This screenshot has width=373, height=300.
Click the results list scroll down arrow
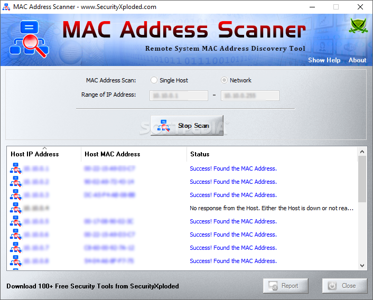click(x=362, y=266)
